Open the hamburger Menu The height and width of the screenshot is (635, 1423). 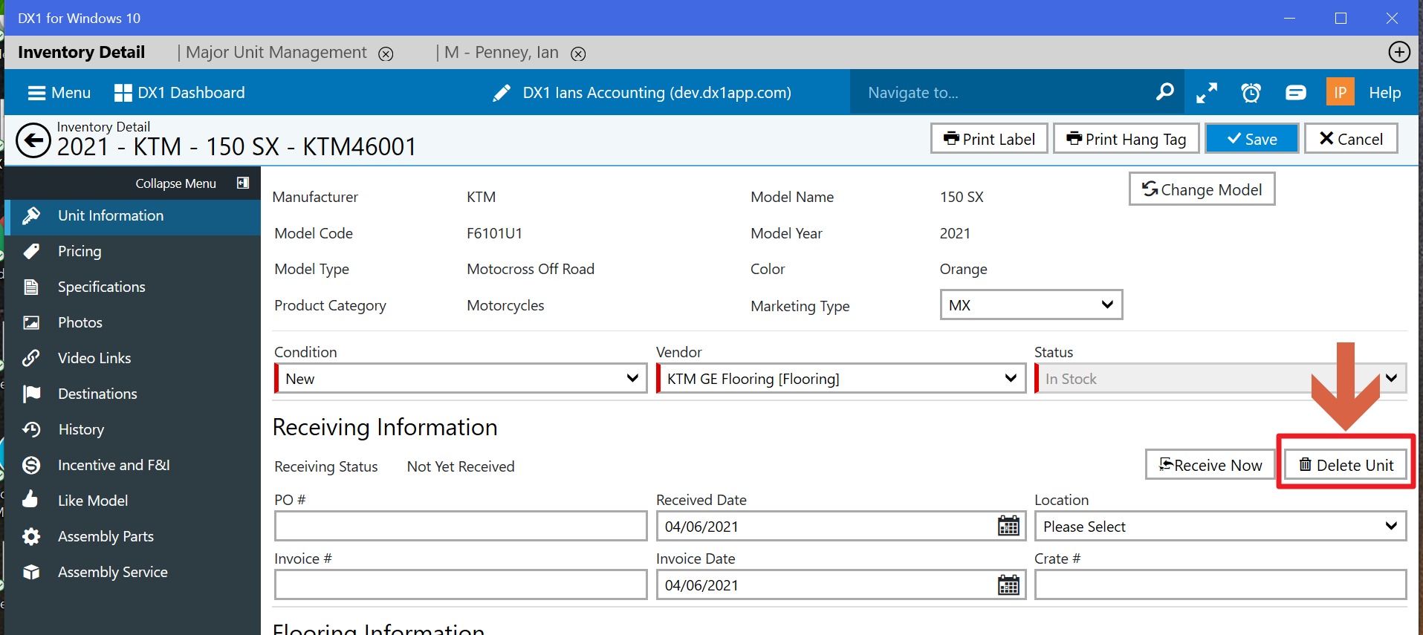[59, 93]
